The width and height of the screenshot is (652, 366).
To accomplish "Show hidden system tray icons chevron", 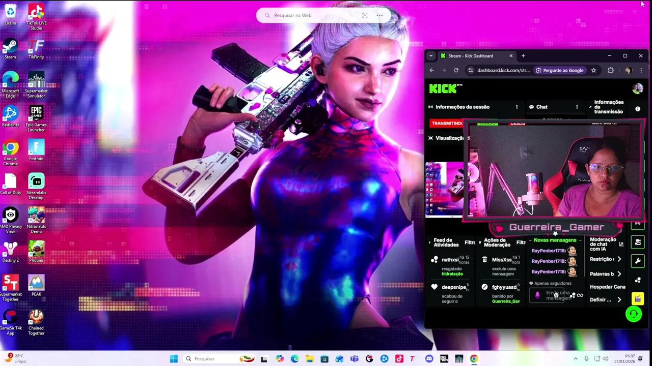I will [576, 359].
